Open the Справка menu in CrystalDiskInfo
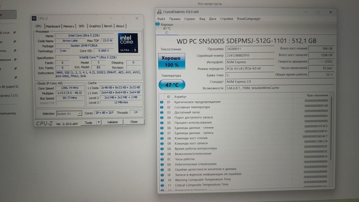Image resolution: width=359 pixels, height=202 pixels. coord(227,19)
